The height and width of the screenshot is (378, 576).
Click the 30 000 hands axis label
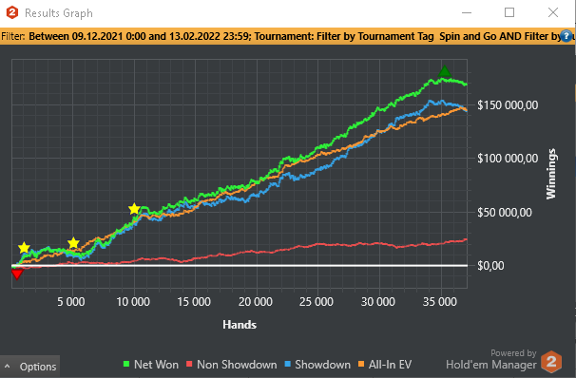(378, 302)
